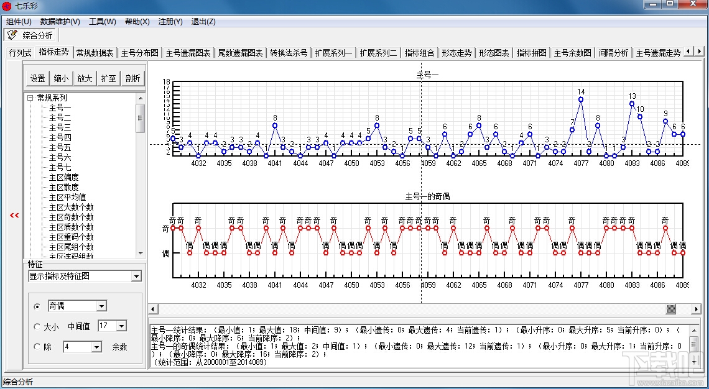Select 主号二 in the tree
This screenshot has width=709, height=389.
pyautogui.click(x=60, y=117)
